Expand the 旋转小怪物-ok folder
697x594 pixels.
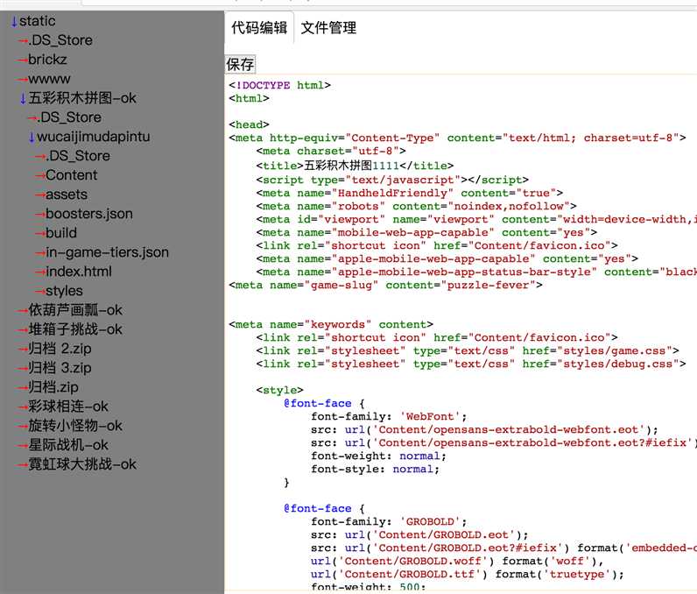pyautogui.click(x=75, y=426)
